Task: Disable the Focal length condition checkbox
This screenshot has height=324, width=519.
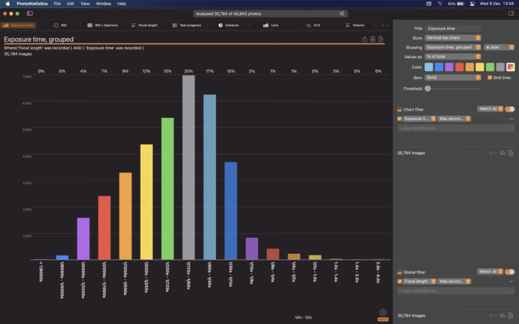Action: 400,281
